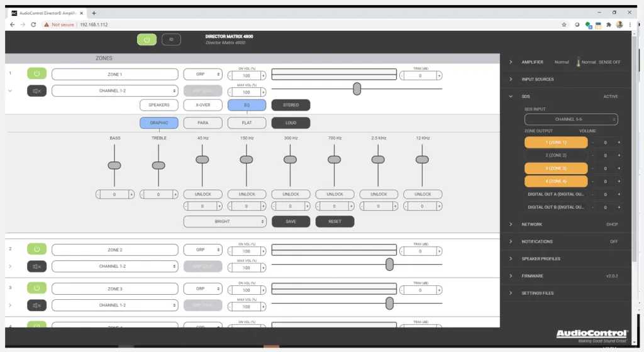Viewport: 644px width, 352px height.
Task: Switch to the SPEAKERS tab
Action: (159, 105)
